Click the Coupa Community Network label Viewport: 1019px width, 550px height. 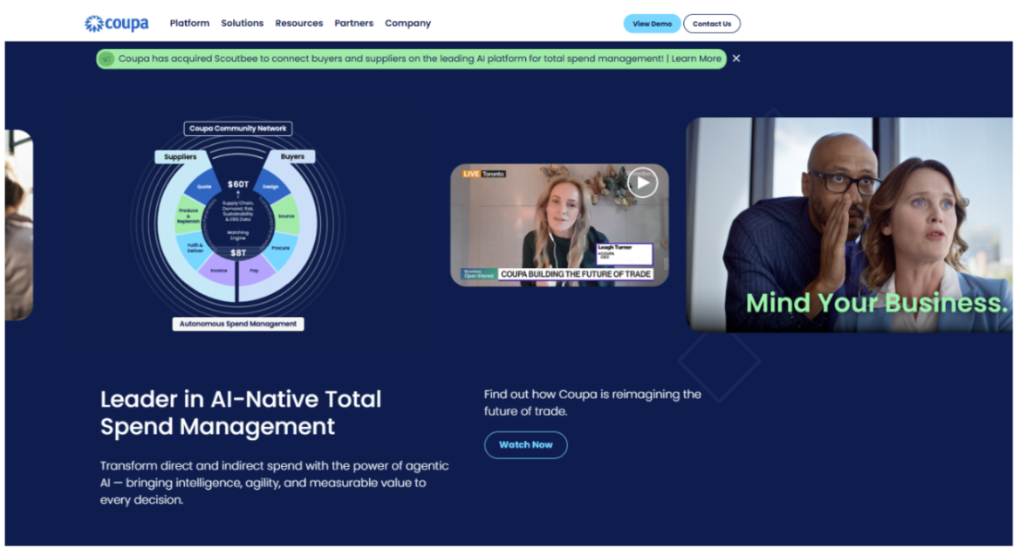click(237, 128)
